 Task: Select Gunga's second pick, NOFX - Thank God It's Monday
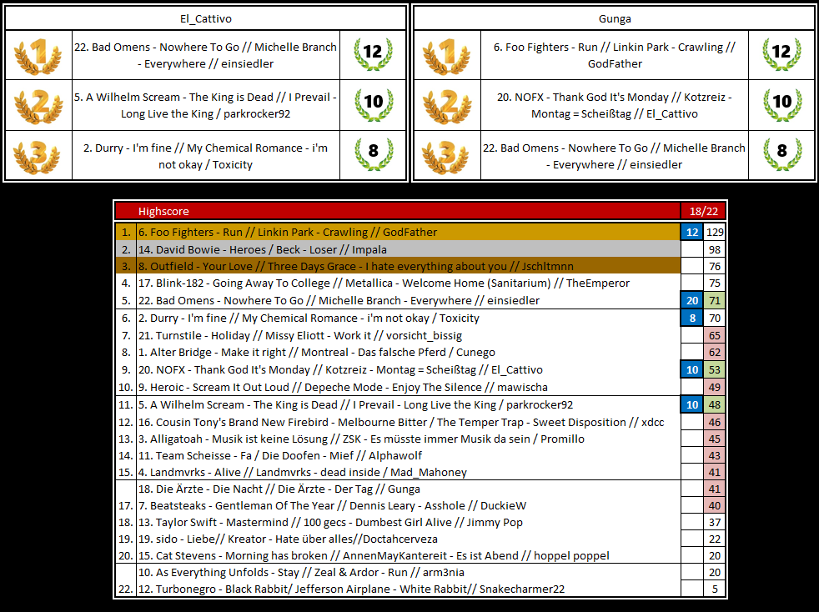point(615,106)
